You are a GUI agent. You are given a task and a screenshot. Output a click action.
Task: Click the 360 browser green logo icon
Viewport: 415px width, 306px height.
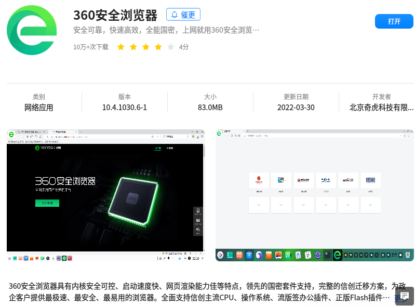(x=32, y=30)
